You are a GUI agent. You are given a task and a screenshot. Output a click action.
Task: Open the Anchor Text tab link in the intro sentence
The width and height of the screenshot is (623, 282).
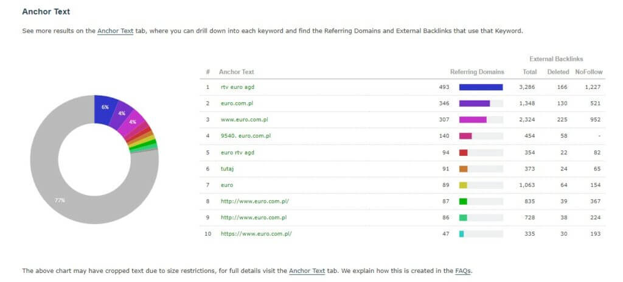(115, 30)
